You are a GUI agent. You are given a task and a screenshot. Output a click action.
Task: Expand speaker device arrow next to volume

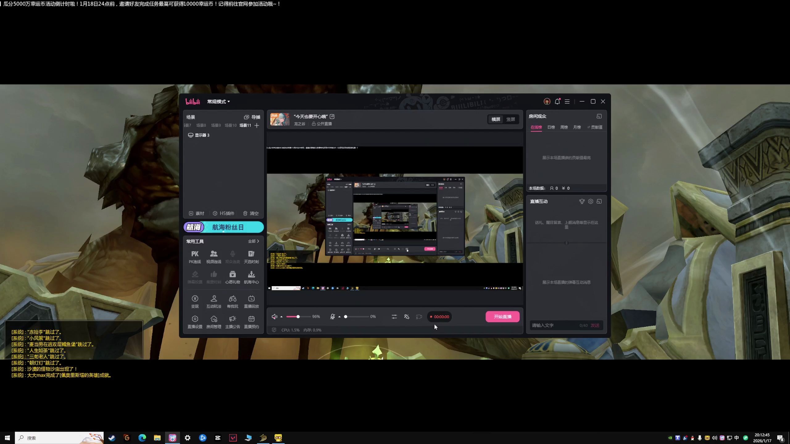point(281,317)
